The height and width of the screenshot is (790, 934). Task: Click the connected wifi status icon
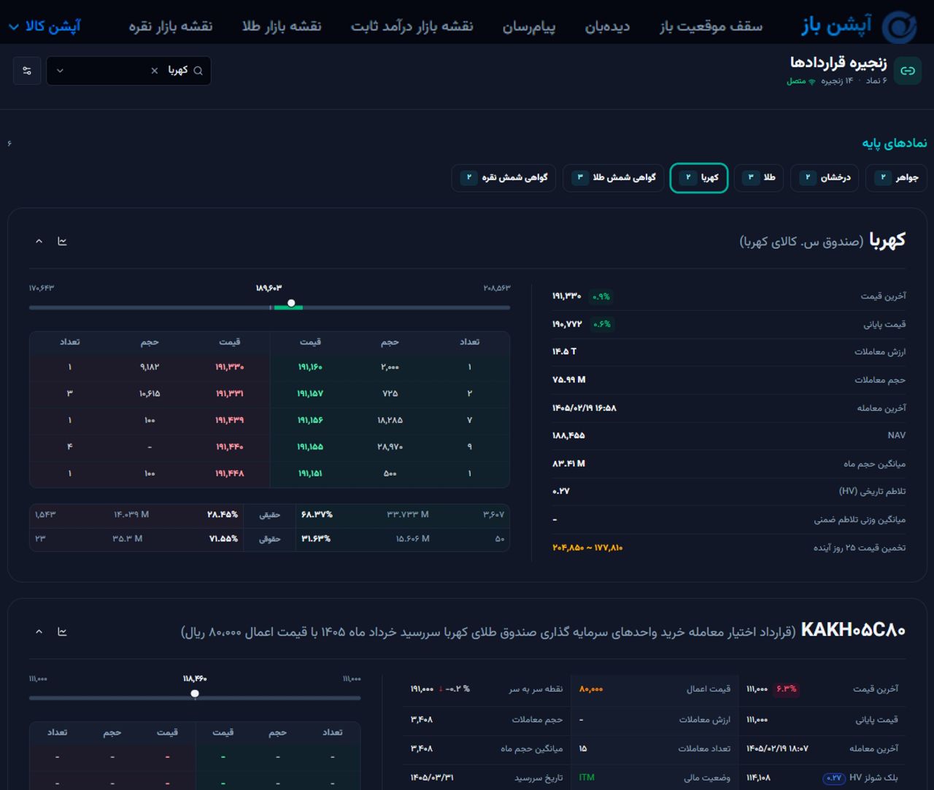[x=811, y=81]
